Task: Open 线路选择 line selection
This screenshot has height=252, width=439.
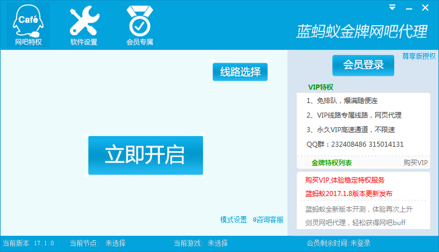Action: tap(240, 72)
